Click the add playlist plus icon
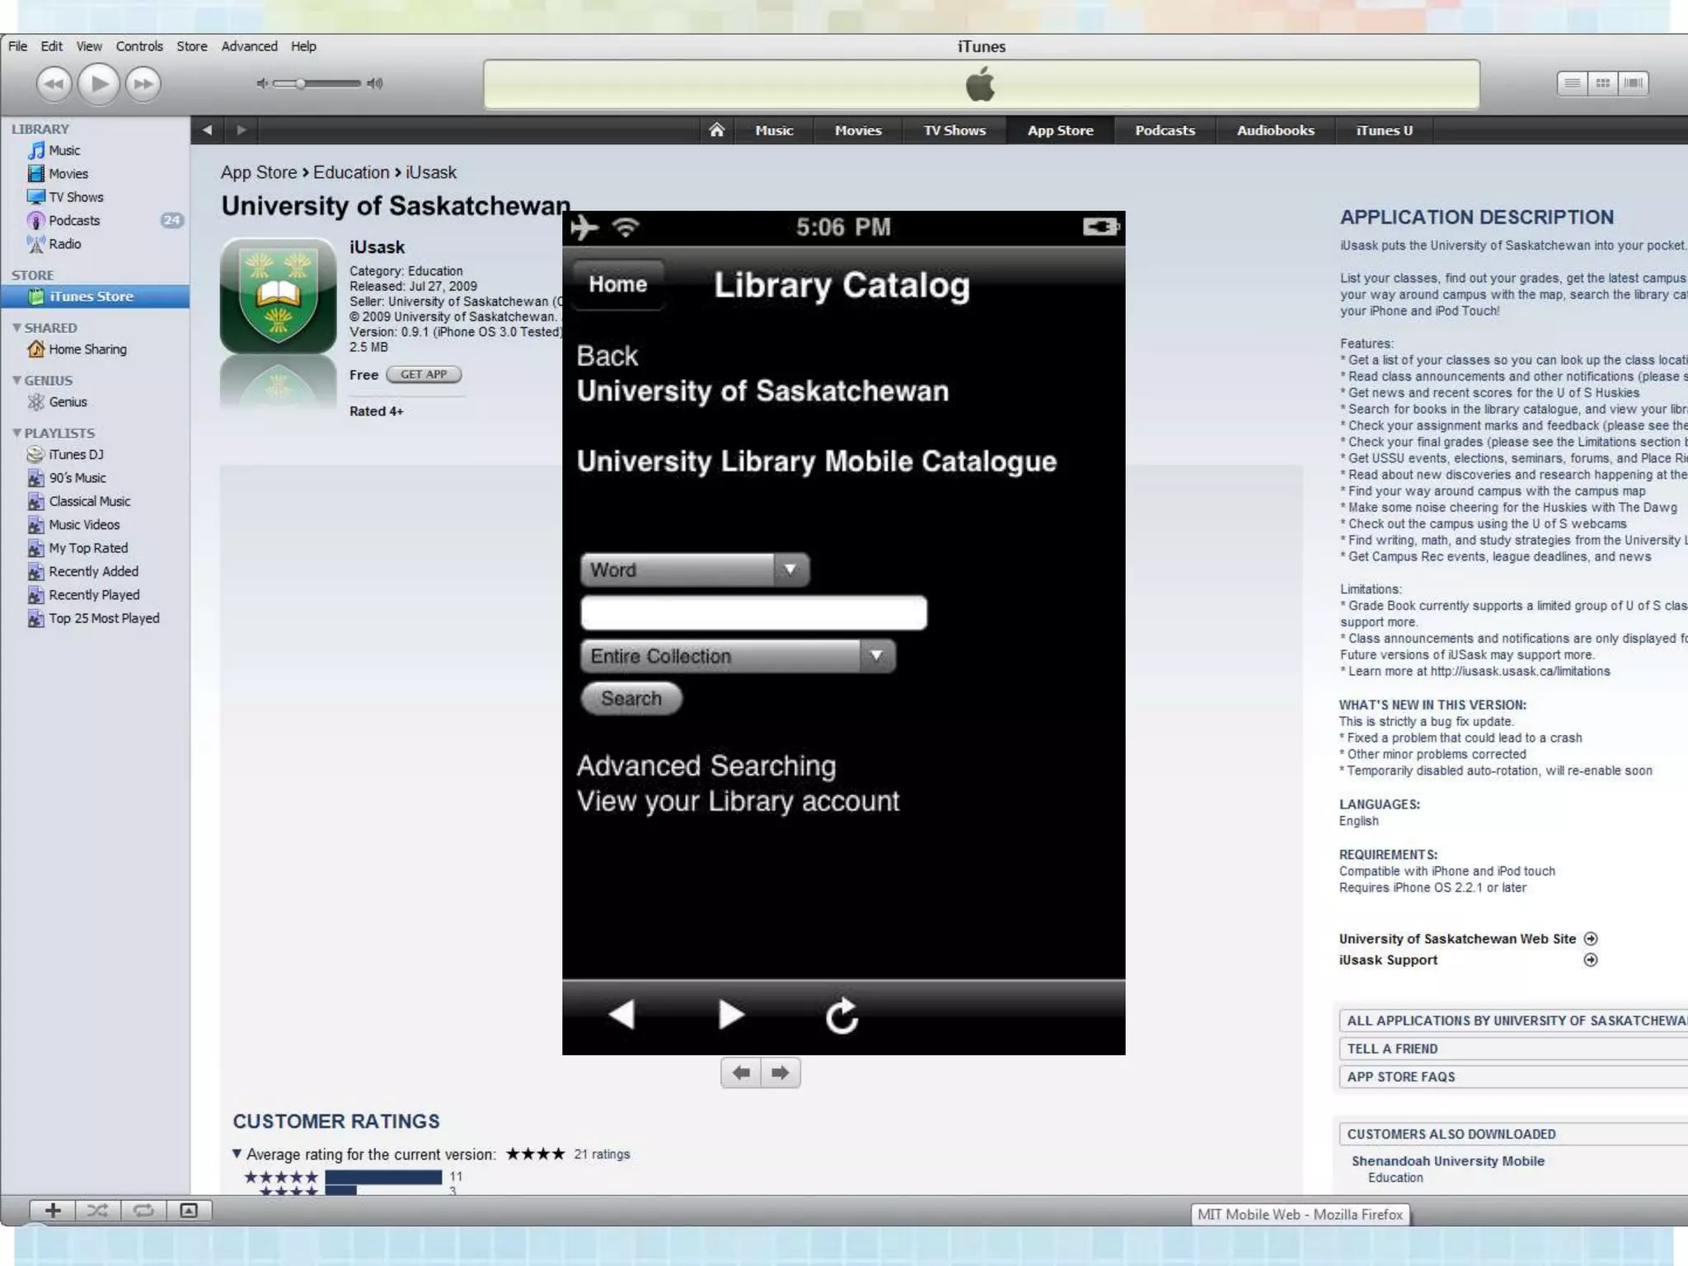 53,1210
